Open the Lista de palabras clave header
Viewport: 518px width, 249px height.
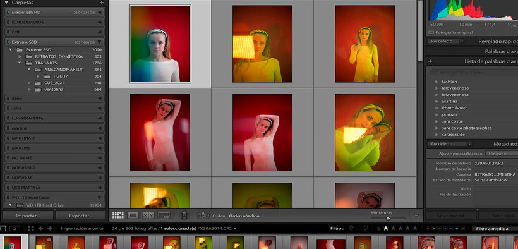pos(491,61)
